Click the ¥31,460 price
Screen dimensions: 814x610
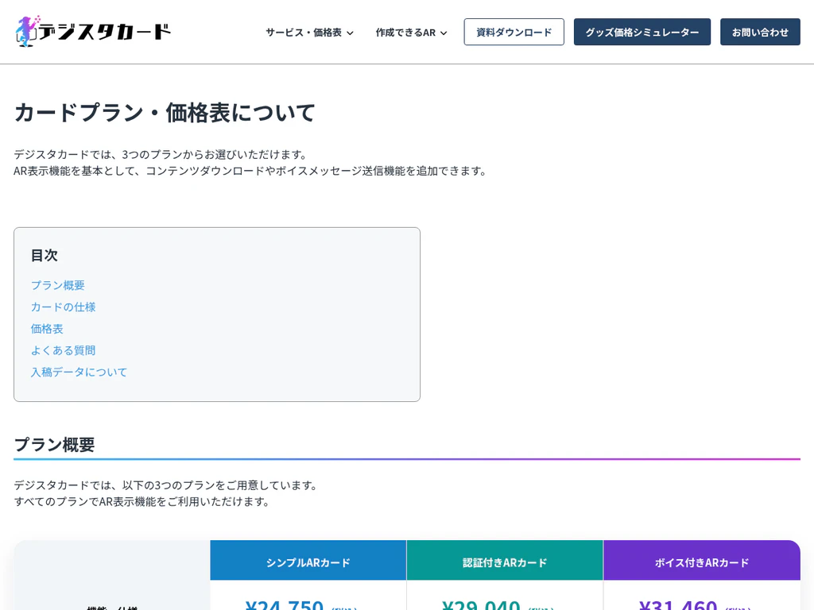pyautogui.click(x=678, y=604)
